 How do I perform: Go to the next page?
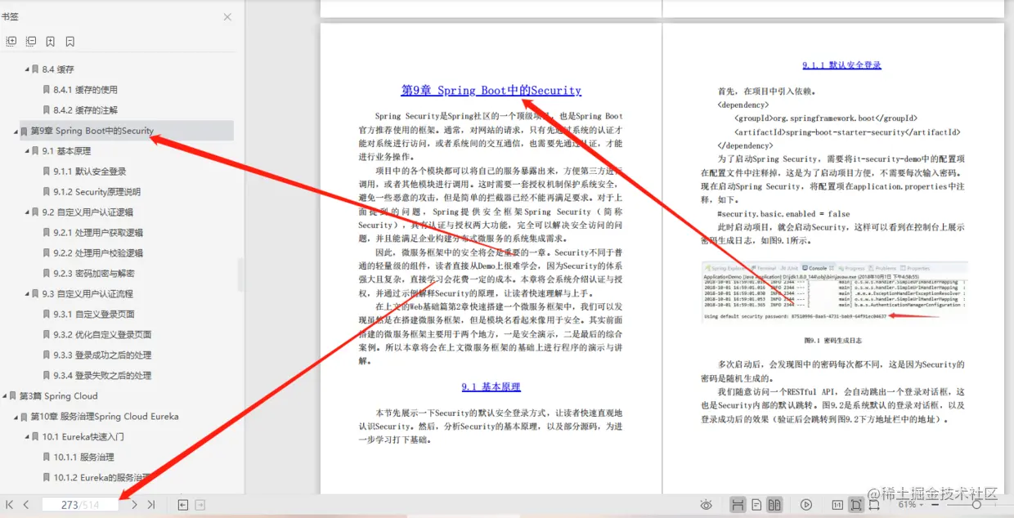[135, 505]
